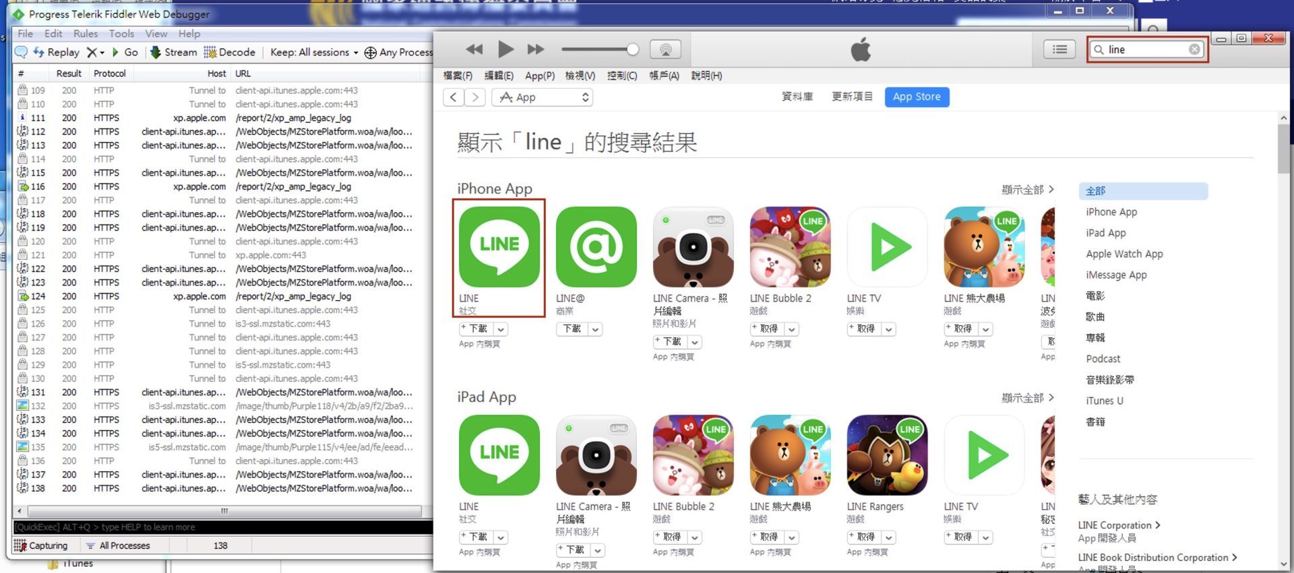This screenshot has width=1294, height=573.
Task: Open the LINE@ app icon
Action: [x=596, y=246]
